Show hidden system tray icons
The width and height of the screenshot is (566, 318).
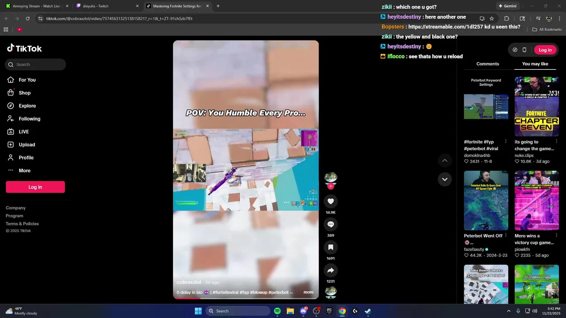[509, 311]
